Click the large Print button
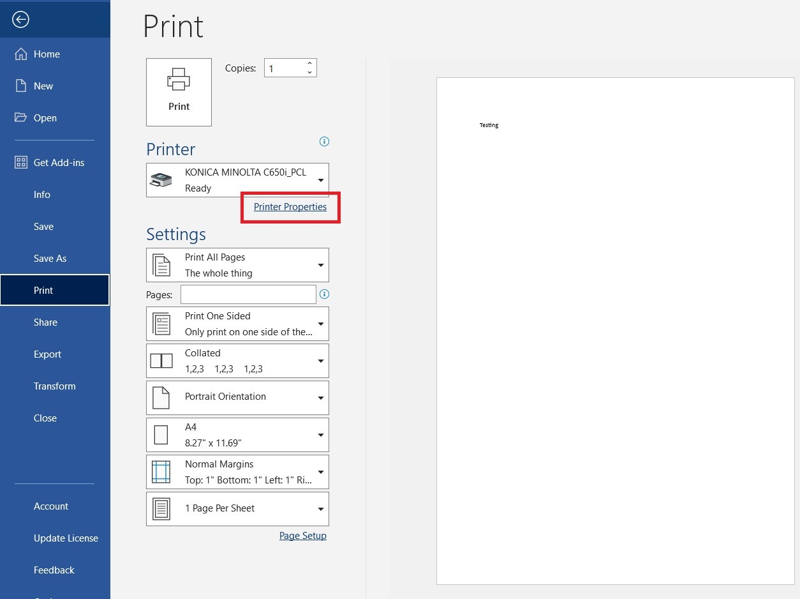This screenshot has width=800, height=599. tap(179, 92)
